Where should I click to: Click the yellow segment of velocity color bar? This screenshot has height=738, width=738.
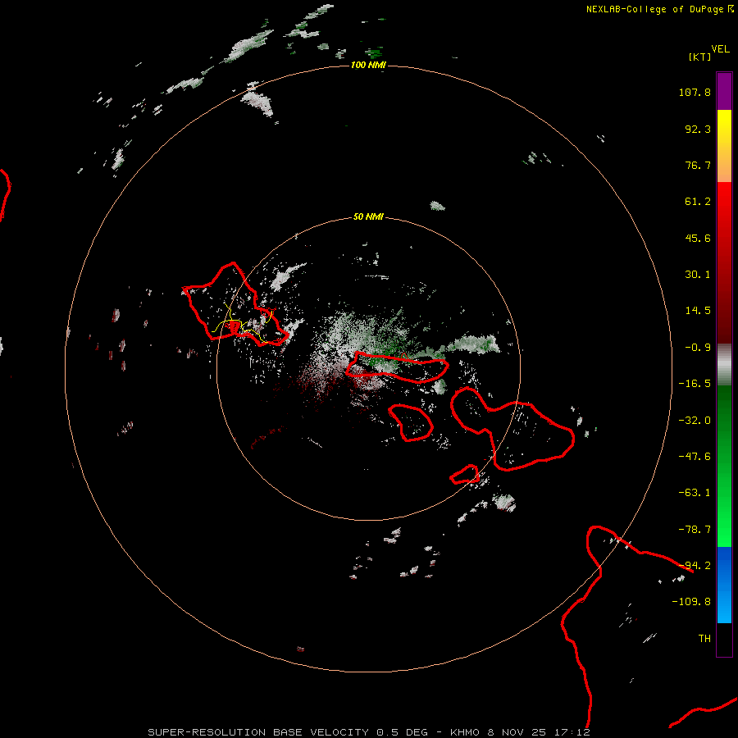[724, 146]
